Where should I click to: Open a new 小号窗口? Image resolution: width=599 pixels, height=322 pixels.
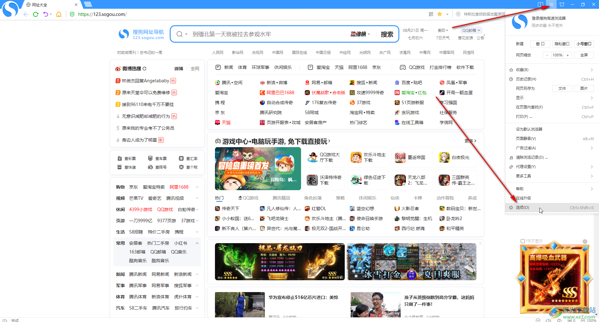(584, 44)
